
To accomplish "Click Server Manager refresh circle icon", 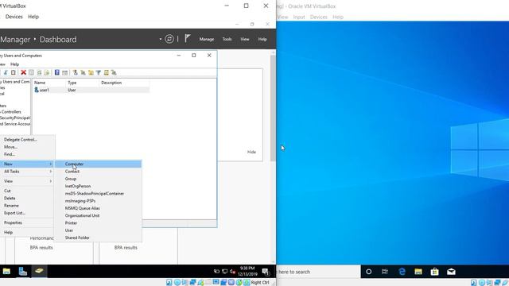I will (x=169, y=39).
